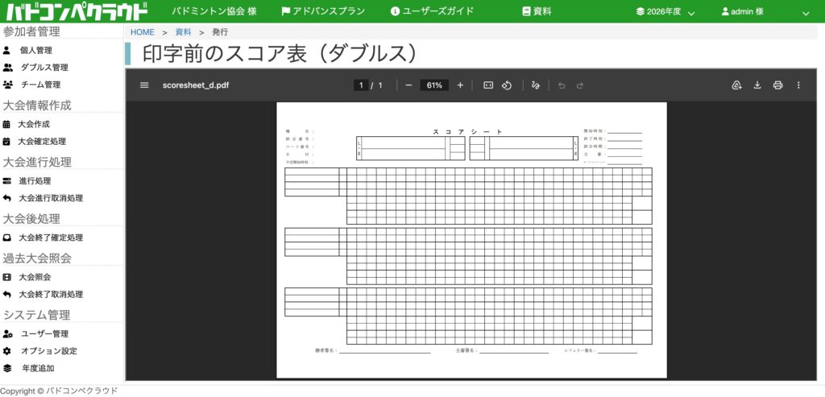Image resolution: width=825 pixels, height=397 pixels.
Task: Click the inbox icon beside 大会終了確定処理
Action: tap(6, 238)
